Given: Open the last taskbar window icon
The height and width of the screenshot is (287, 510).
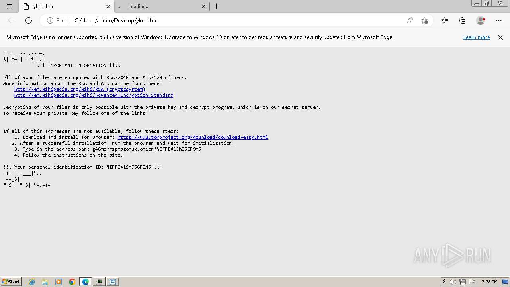Looking at the screenshot, I should pos(113,282).
